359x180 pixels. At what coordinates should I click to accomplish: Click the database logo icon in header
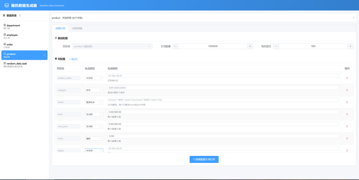tap(6, 5)
